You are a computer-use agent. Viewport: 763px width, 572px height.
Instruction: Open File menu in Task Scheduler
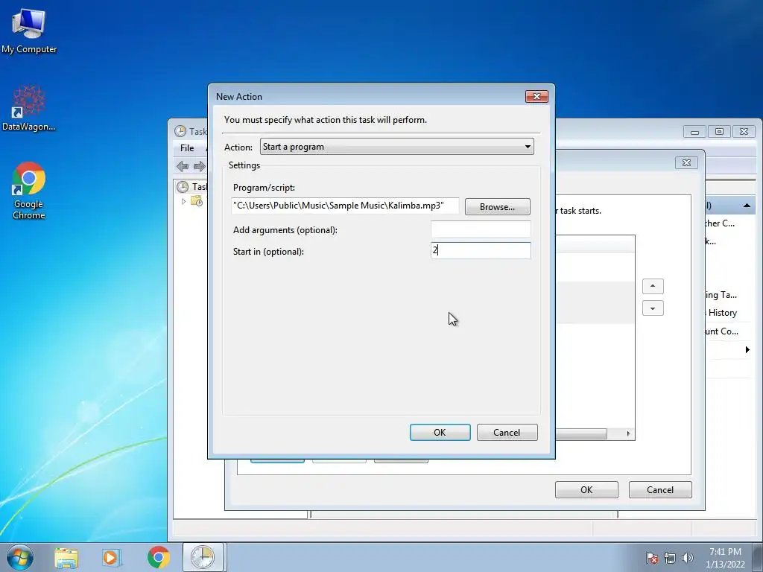pyautogui.click(x=187, y=148)
